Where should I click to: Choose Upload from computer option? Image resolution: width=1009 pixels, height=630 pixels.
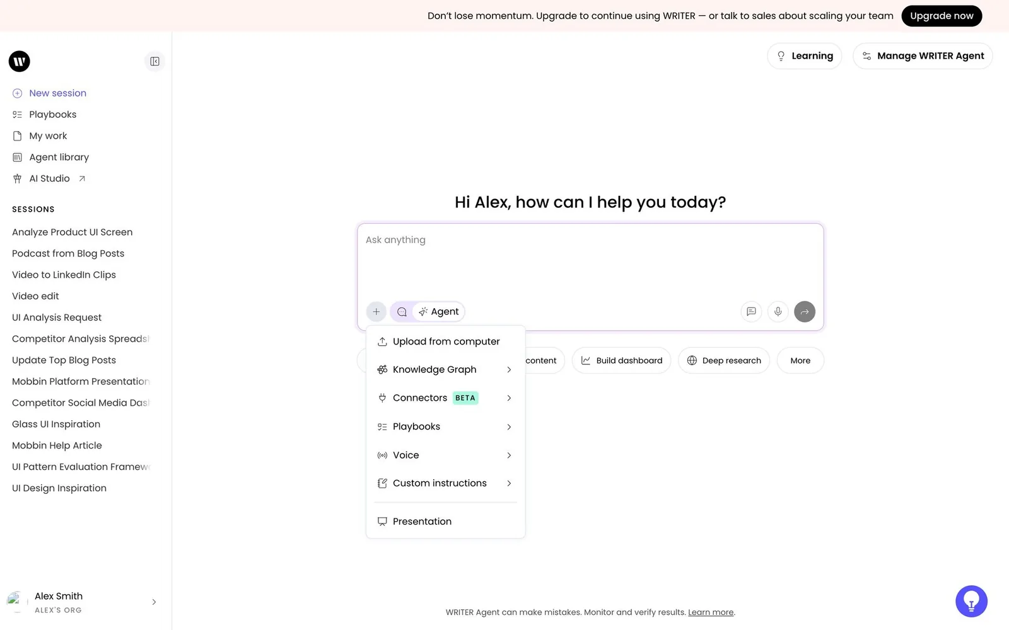click(445, 341)
